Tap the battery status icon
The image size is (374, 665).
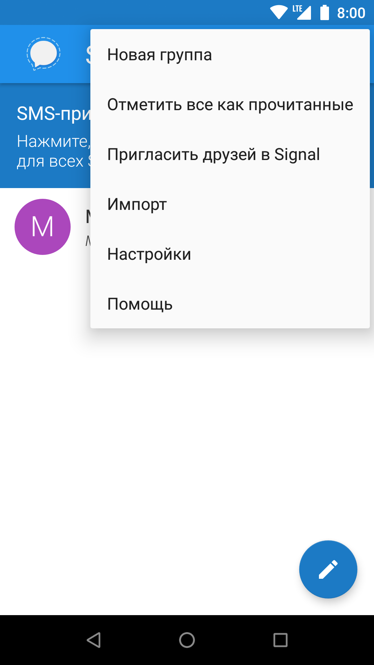tap(324, 12)
